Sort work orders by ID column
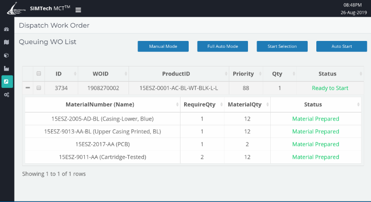 [x=61, y=74]
